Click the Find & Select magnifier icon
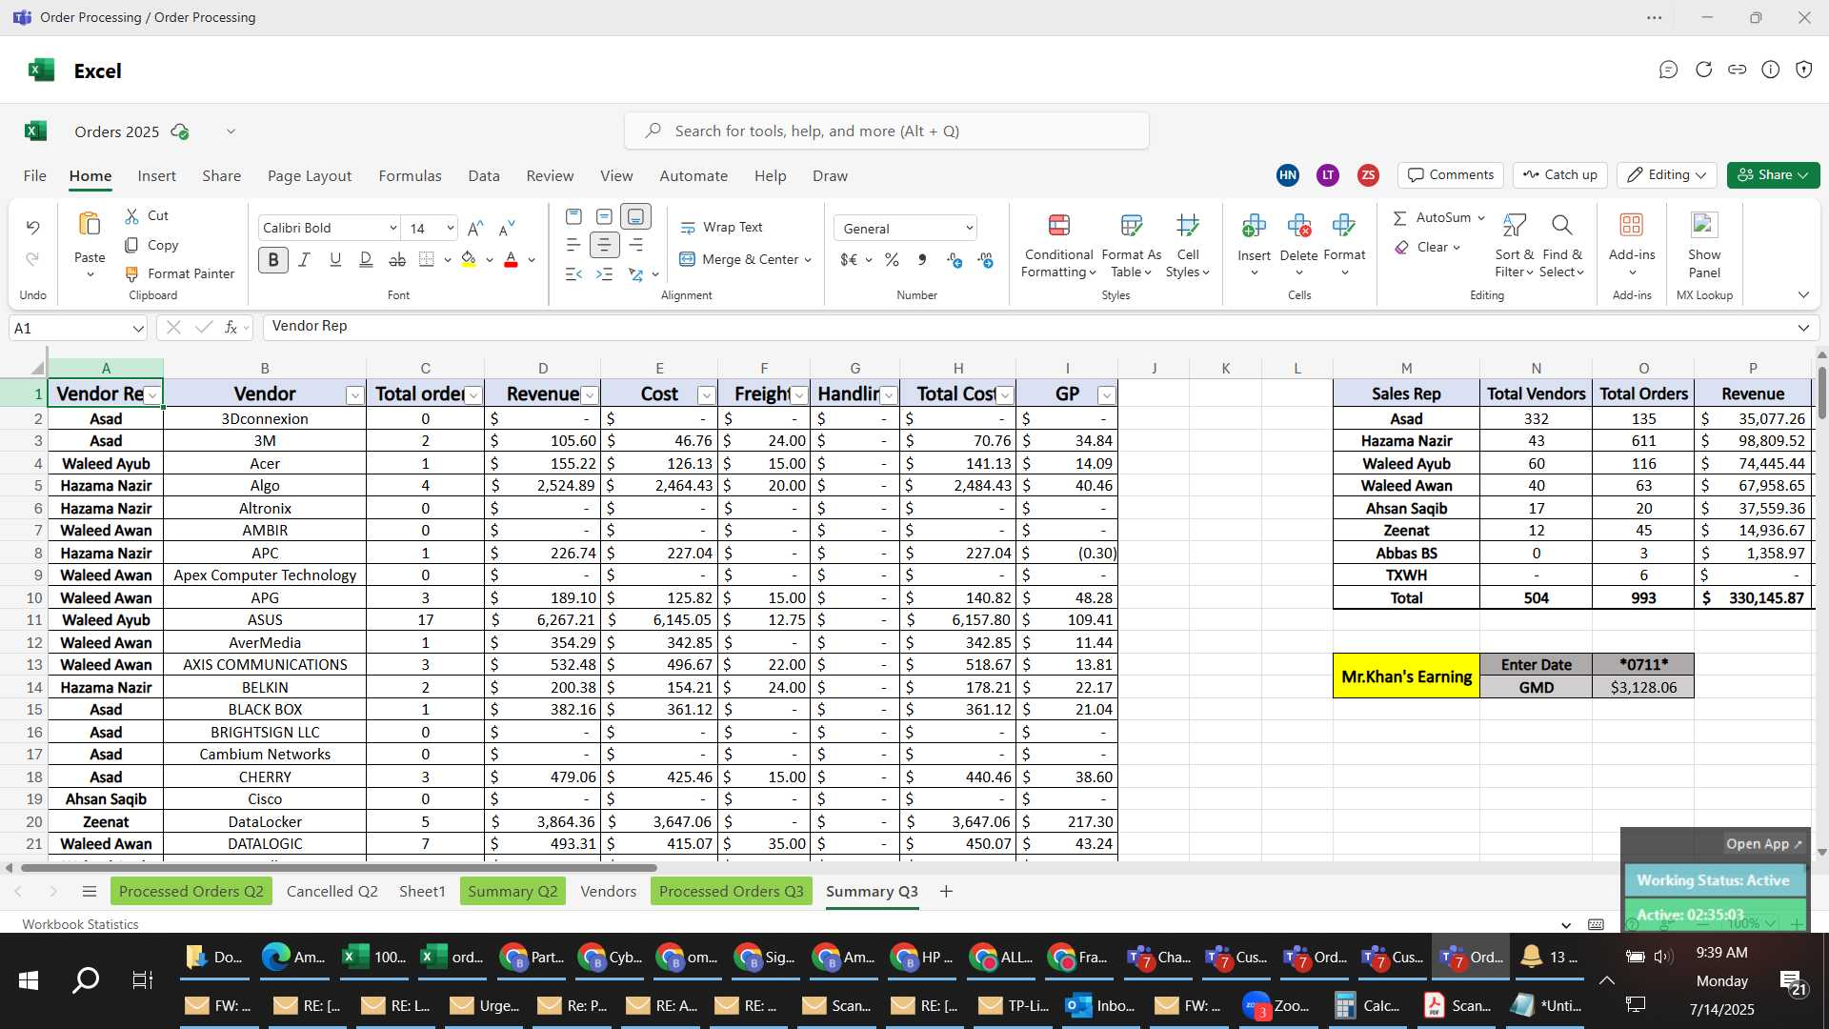This screenshot has width=1829, height=1029. [x=1561, y=225]
